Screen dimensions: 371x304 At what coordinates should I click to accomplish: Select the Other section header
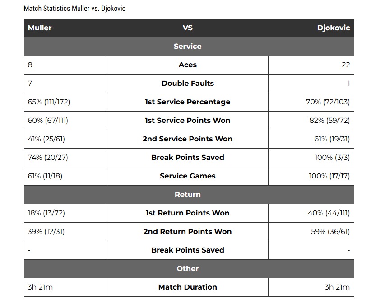click(189, 269)
